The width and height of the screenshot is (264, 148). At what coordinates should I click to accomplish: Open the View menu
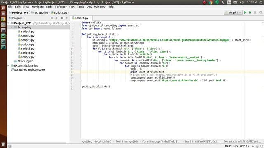point(26,7)
